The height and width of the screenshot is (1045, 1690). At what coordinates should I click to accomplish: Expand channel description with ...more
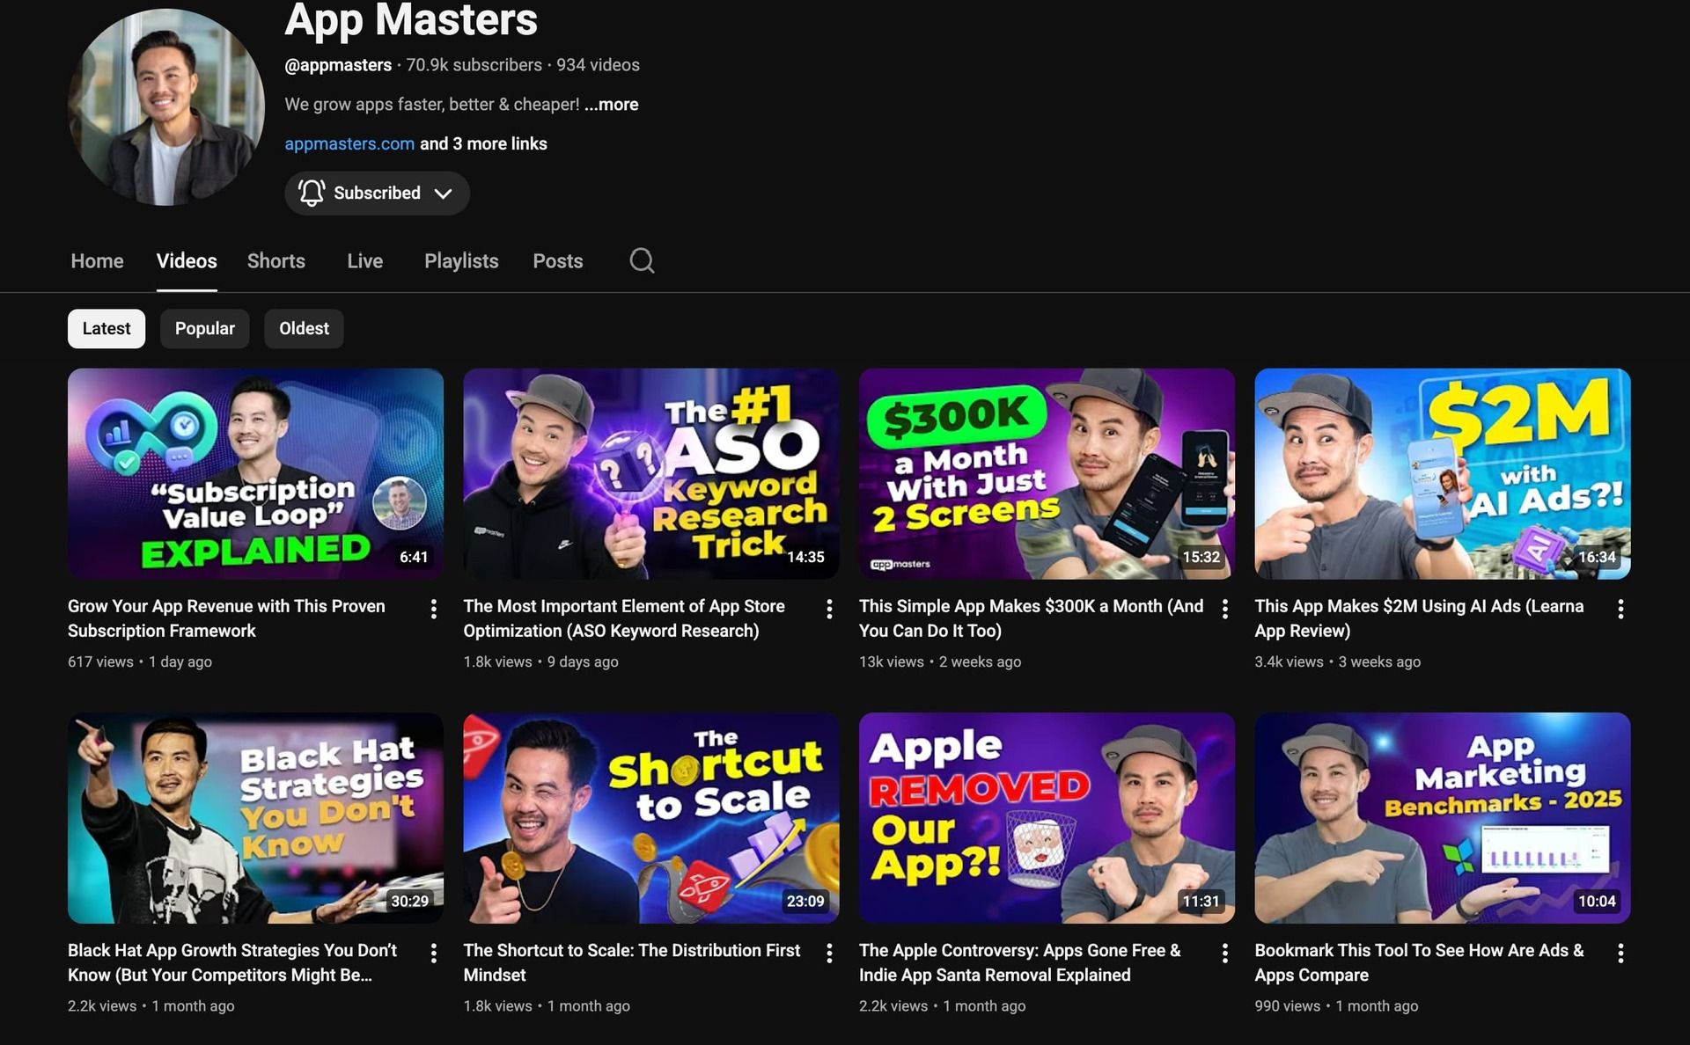tap(612, 105)
